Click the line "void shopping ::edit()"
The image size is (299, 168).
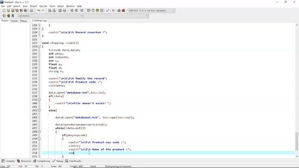point(60,43)
